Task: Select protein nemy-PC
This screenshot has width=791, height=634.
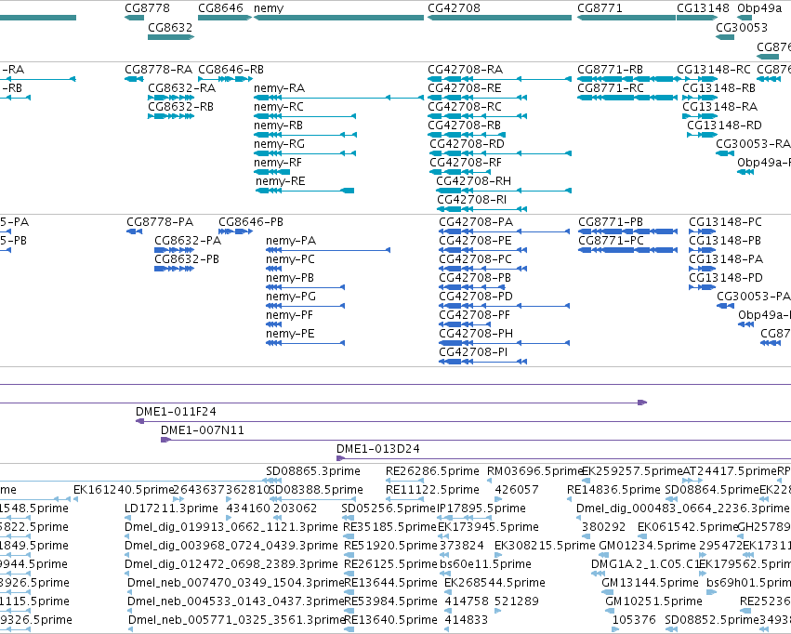Action: click(x=273, y=269)
